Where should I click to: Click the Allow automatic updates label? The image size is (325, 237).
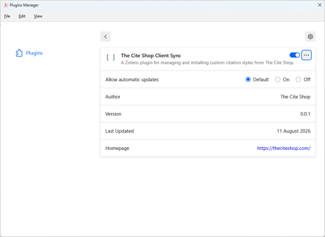pyautogui.click(x=132, y=80)
